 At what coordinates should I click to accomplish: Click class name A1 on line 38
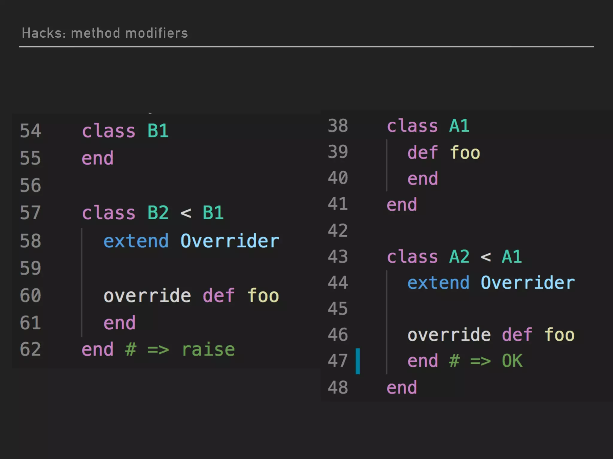click(459, 126)
